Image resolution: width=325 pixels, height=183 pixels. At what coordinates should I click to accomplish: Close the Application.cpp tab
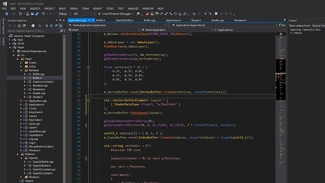[x=93, y=20]
